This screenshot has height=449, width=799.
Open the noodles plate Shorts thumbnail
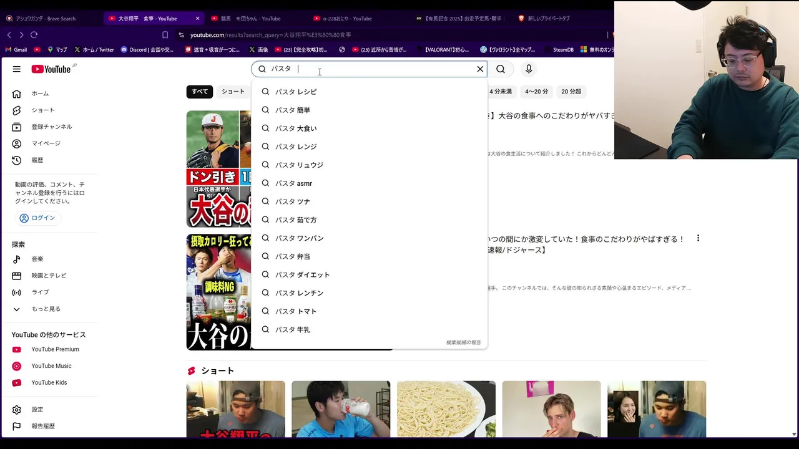446,409
